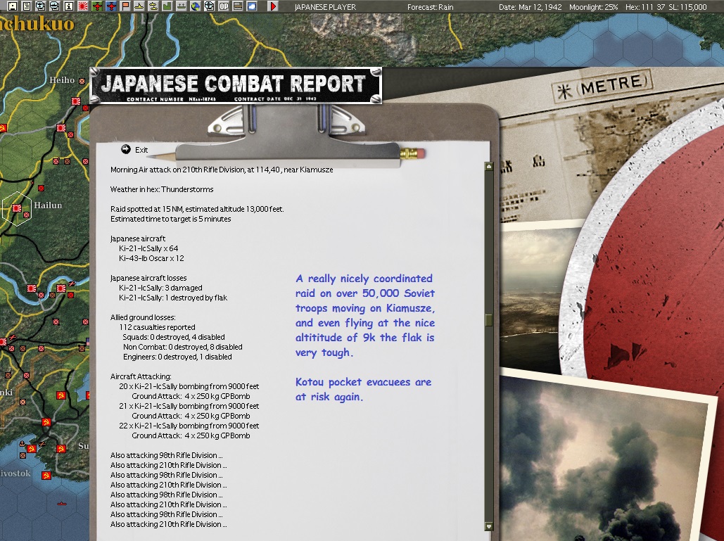Open the info 'i' toolbar icon
This screenshot has height=541, width=724.
[69, 6]
